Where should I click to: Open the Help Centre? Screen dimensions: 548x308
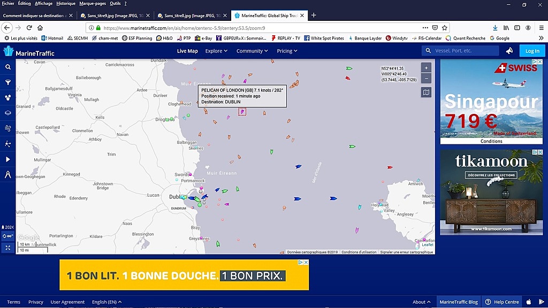point(502,302)
